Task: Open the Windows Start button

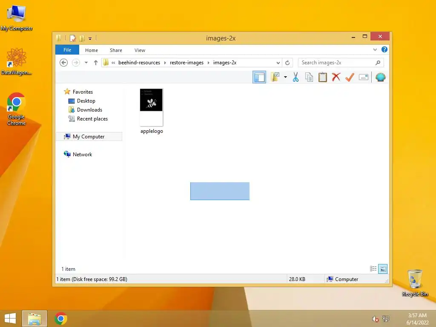Action: click(x=10, y=318)
